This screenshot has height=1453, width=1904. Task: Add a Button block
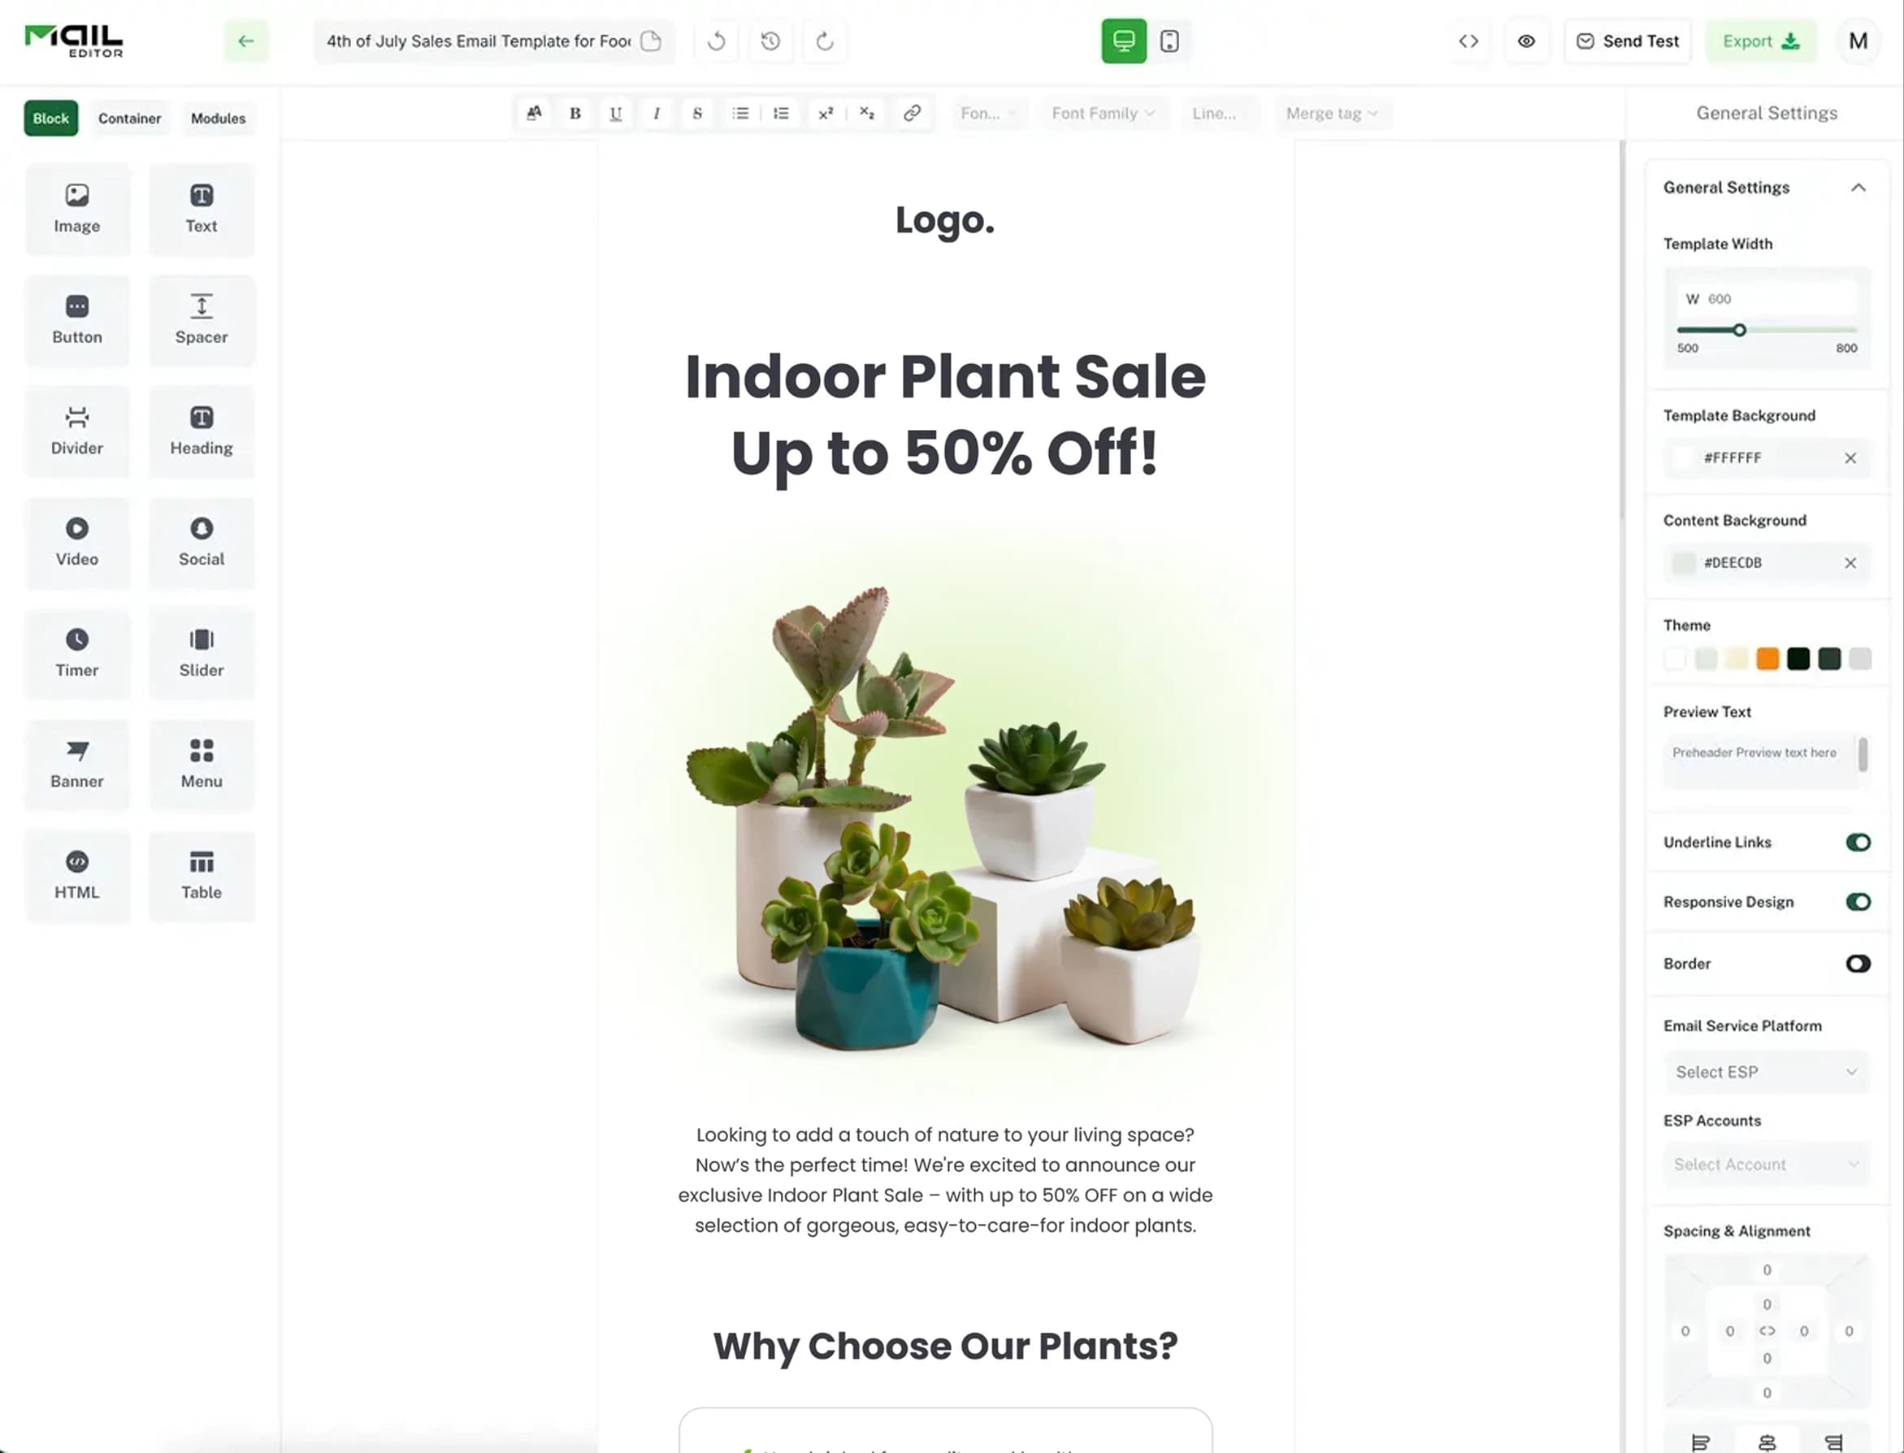[77, 321]
